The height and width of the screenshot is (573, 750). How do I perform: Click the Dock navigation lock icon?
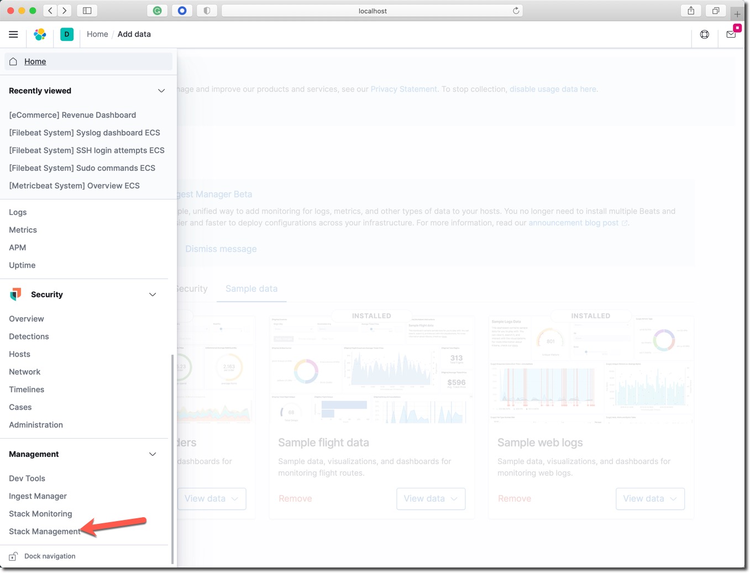pos(13,556)
